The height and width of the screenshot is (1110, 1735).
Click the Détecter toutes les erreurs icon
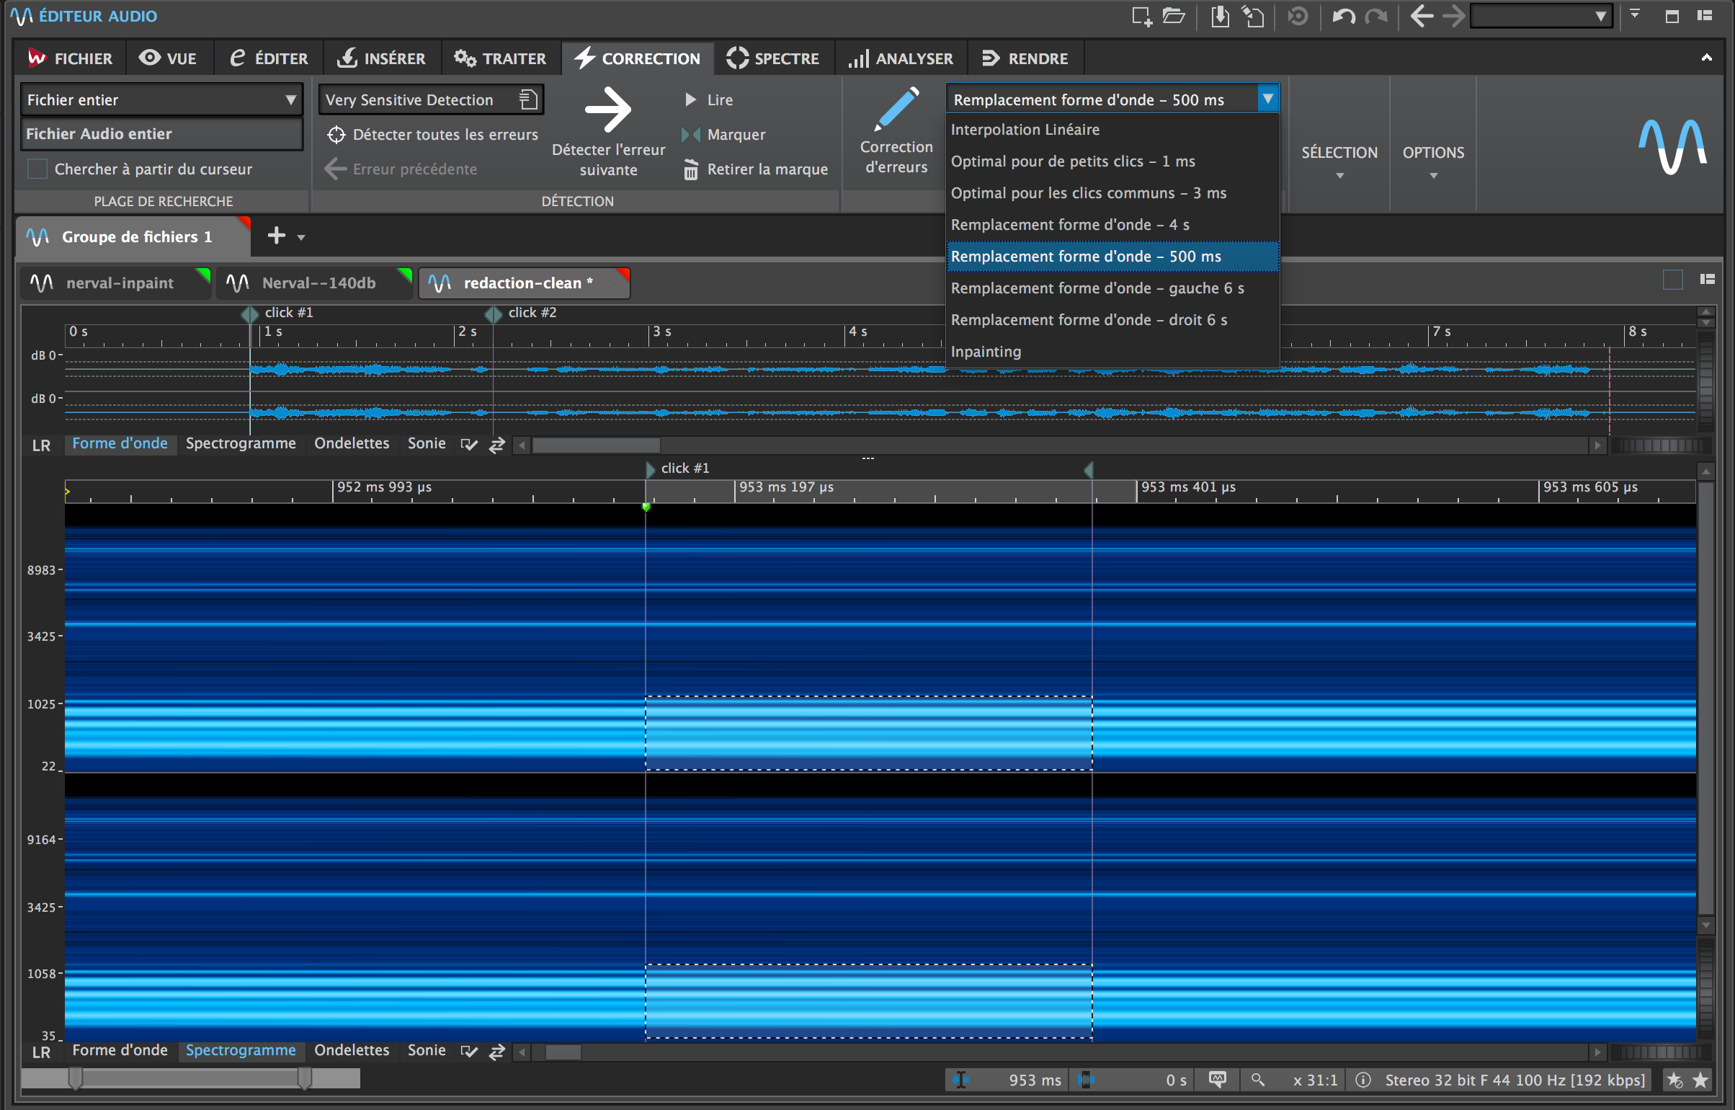tap(336, 134)
